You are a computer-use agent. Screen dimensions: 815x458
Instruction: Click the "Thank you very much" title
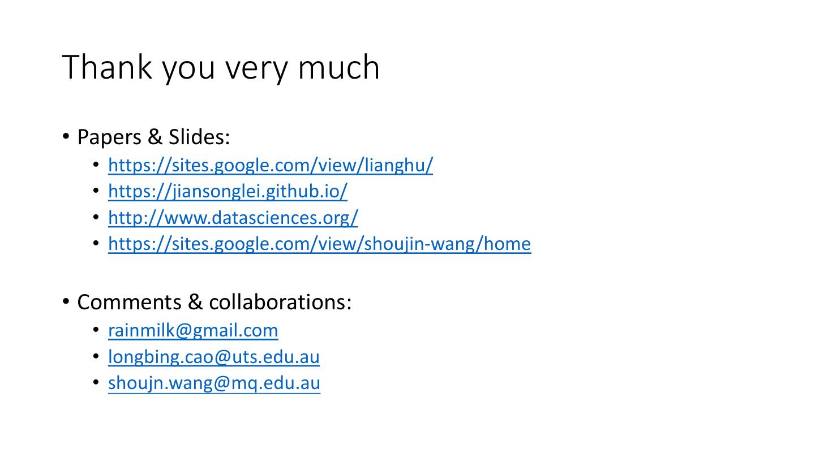click(x=221, y=67)
